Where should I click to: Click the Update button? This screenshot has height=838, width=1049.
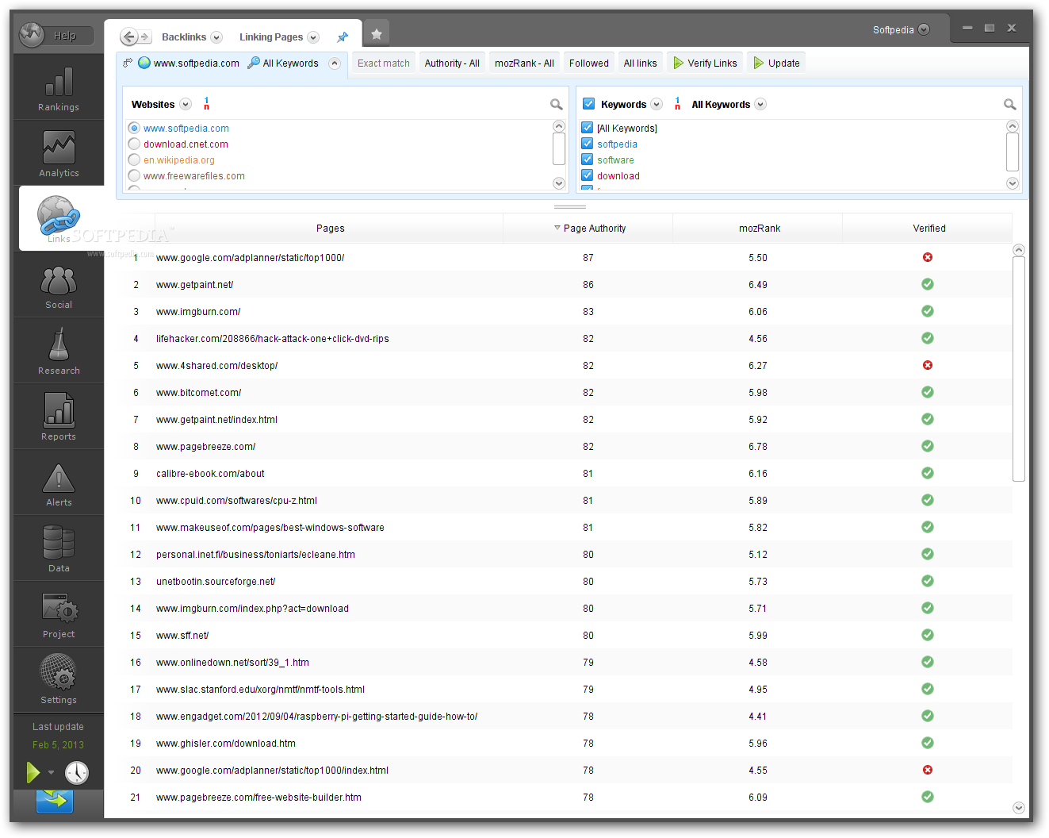pos(776,63)
